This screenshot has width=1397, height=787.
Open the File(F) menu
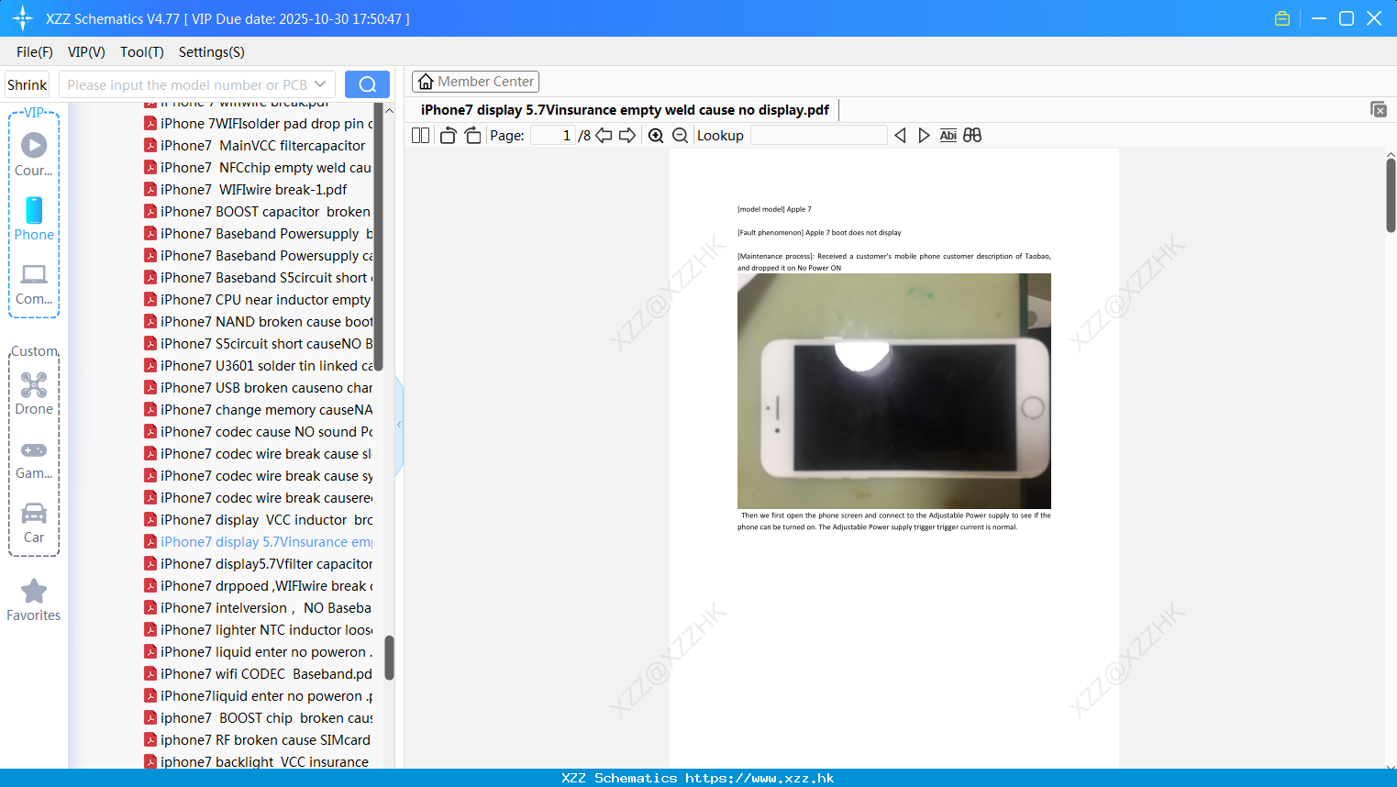pos(35,52)
